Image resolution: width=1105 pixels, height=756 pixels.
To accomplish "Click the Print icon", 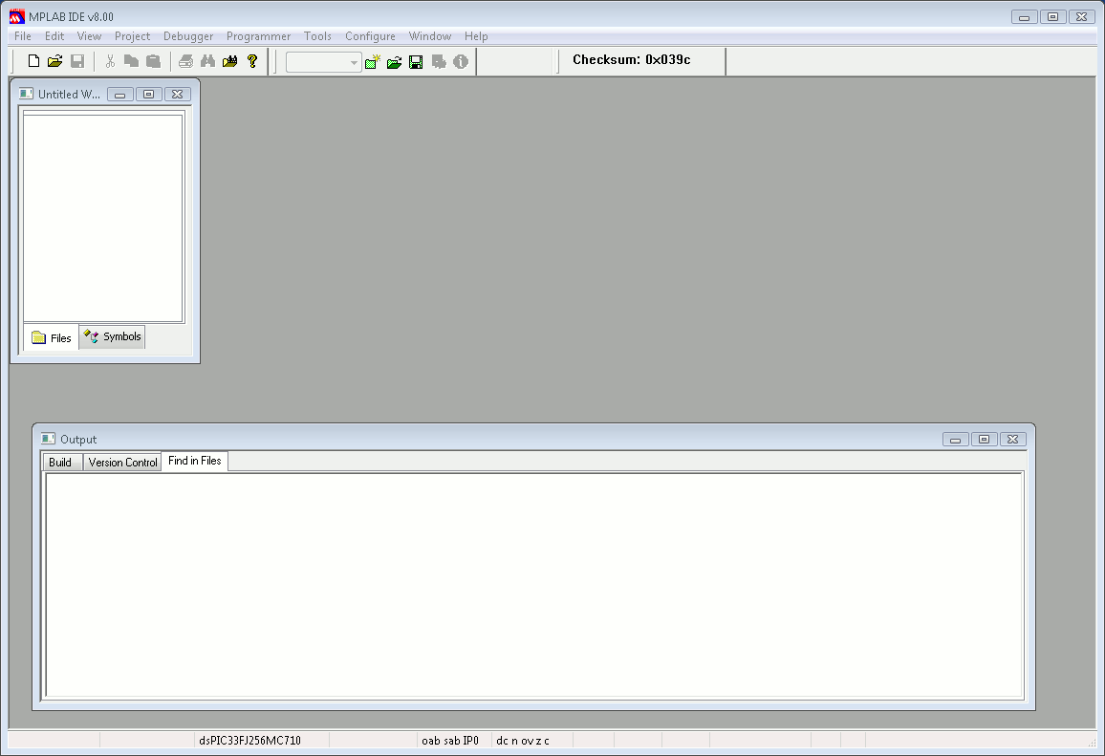I will 186,61.
